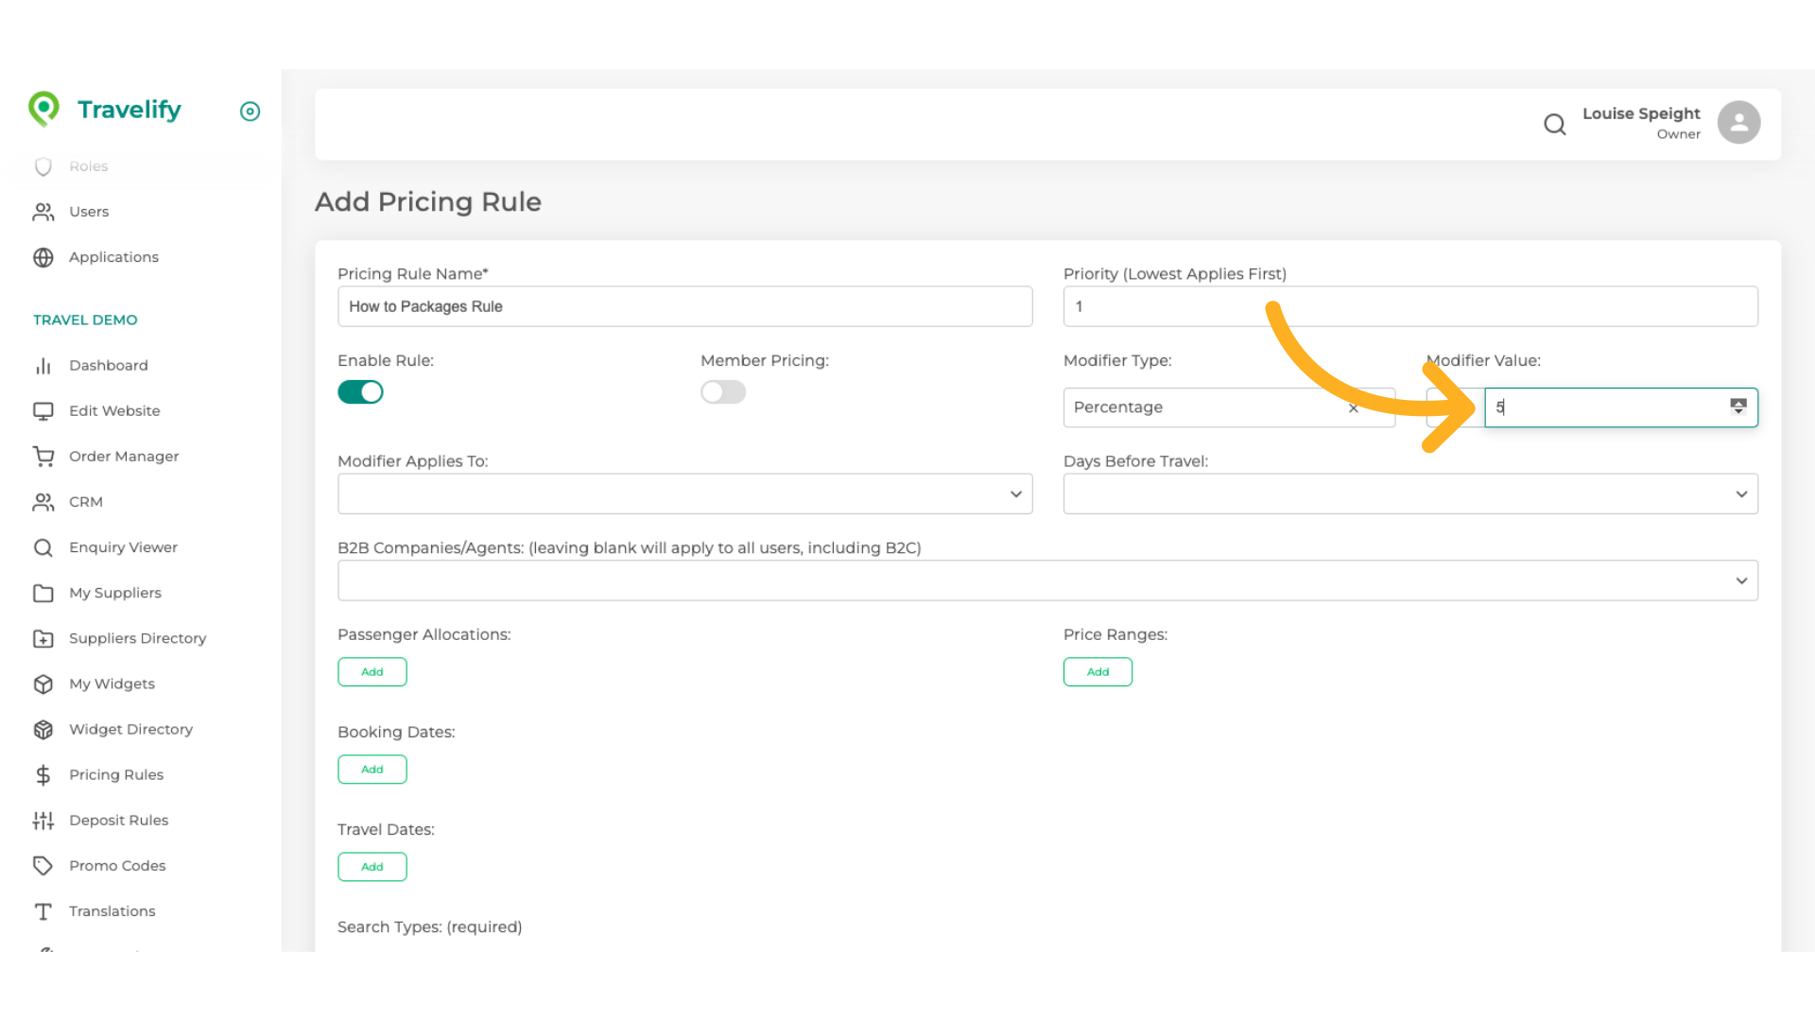Turn on the Member Pricing toggle
The width and height of the screenshot is (1815, 1021).
[x=723, y=392]
